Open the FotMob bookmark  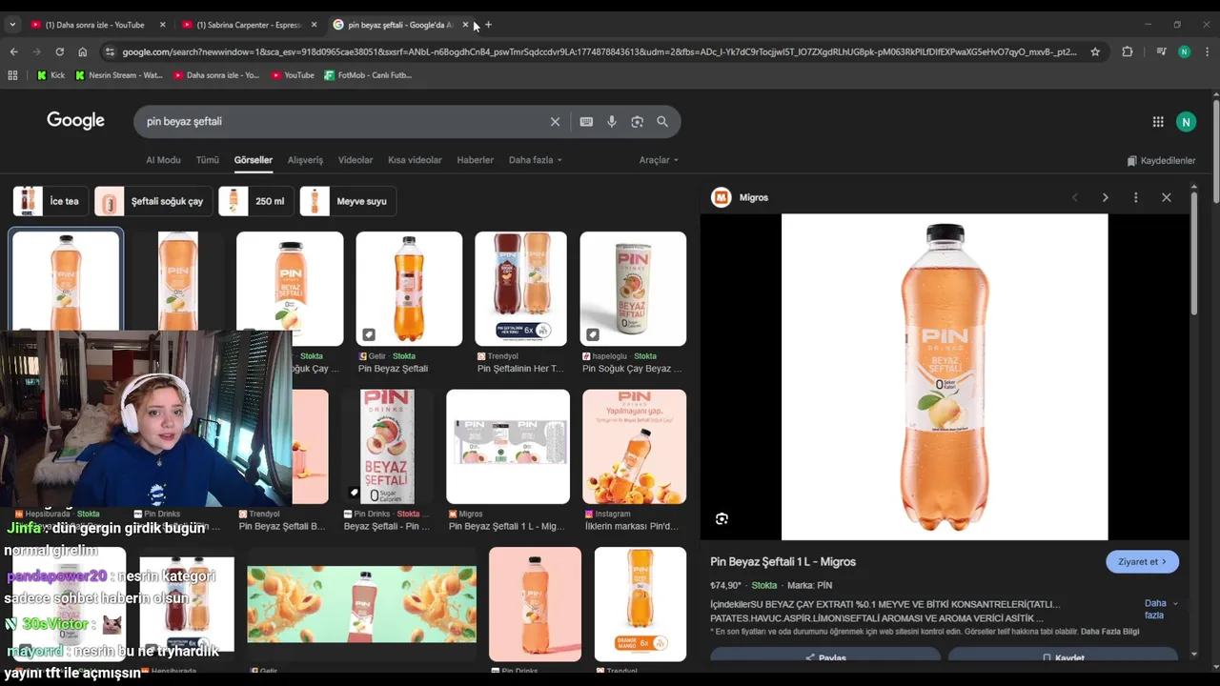click(367, 75)
